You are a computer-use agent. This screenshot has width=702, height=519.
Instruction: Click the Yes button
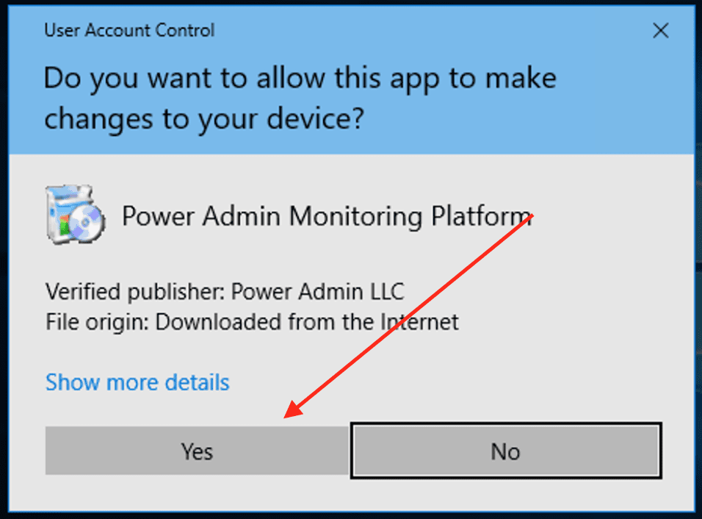(197, 450)
